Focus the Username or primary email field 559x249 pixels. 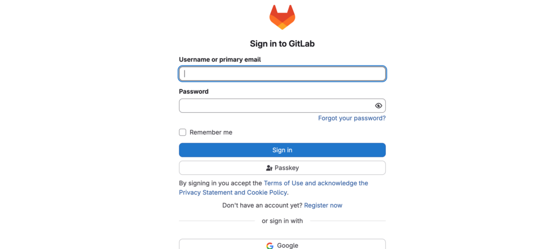[282, 74]
